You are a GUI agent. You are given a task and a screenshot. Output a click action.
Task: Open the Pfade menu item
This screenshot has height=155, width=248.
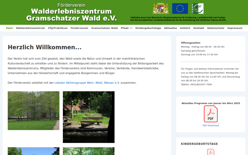125,28
